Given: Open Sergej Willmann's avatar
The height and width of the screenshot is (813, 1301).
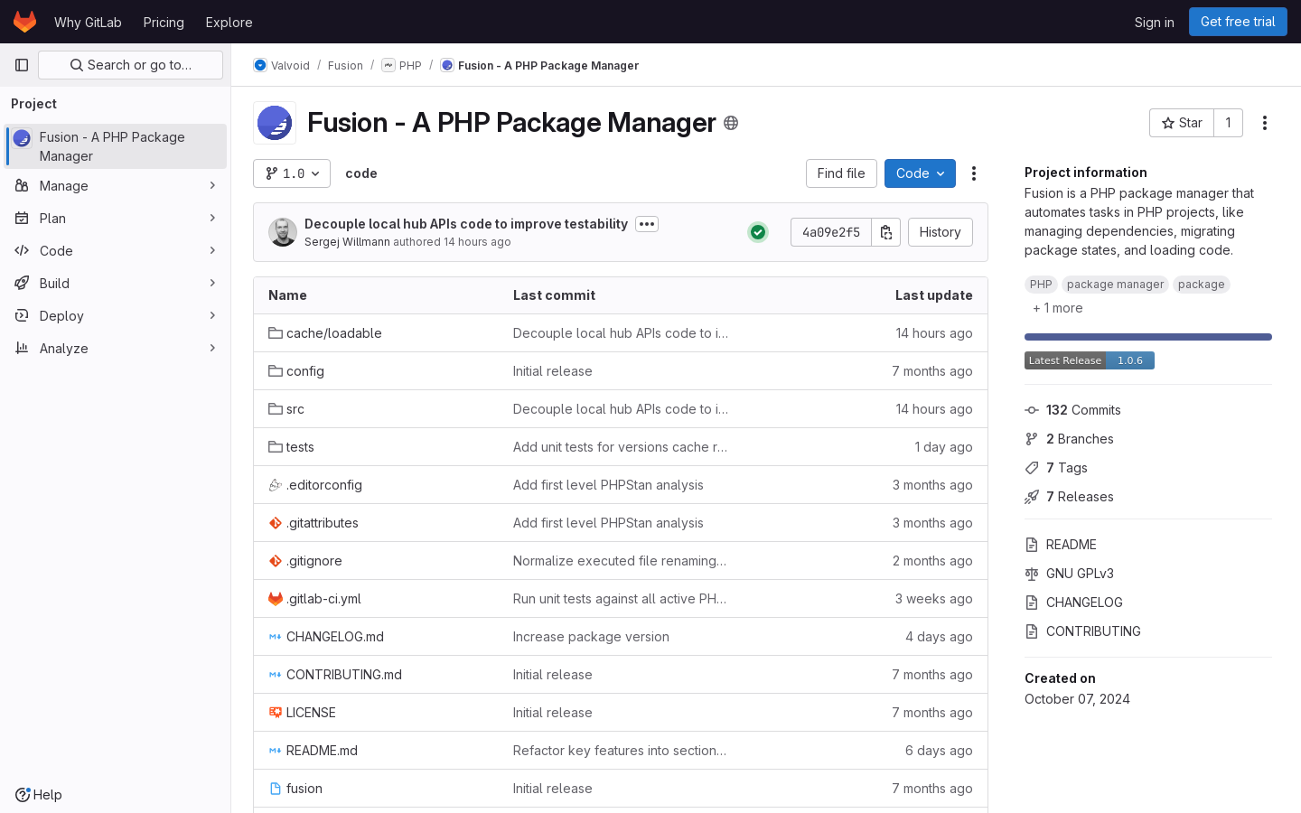Looking at the screenshot, I should click(283, 232).
